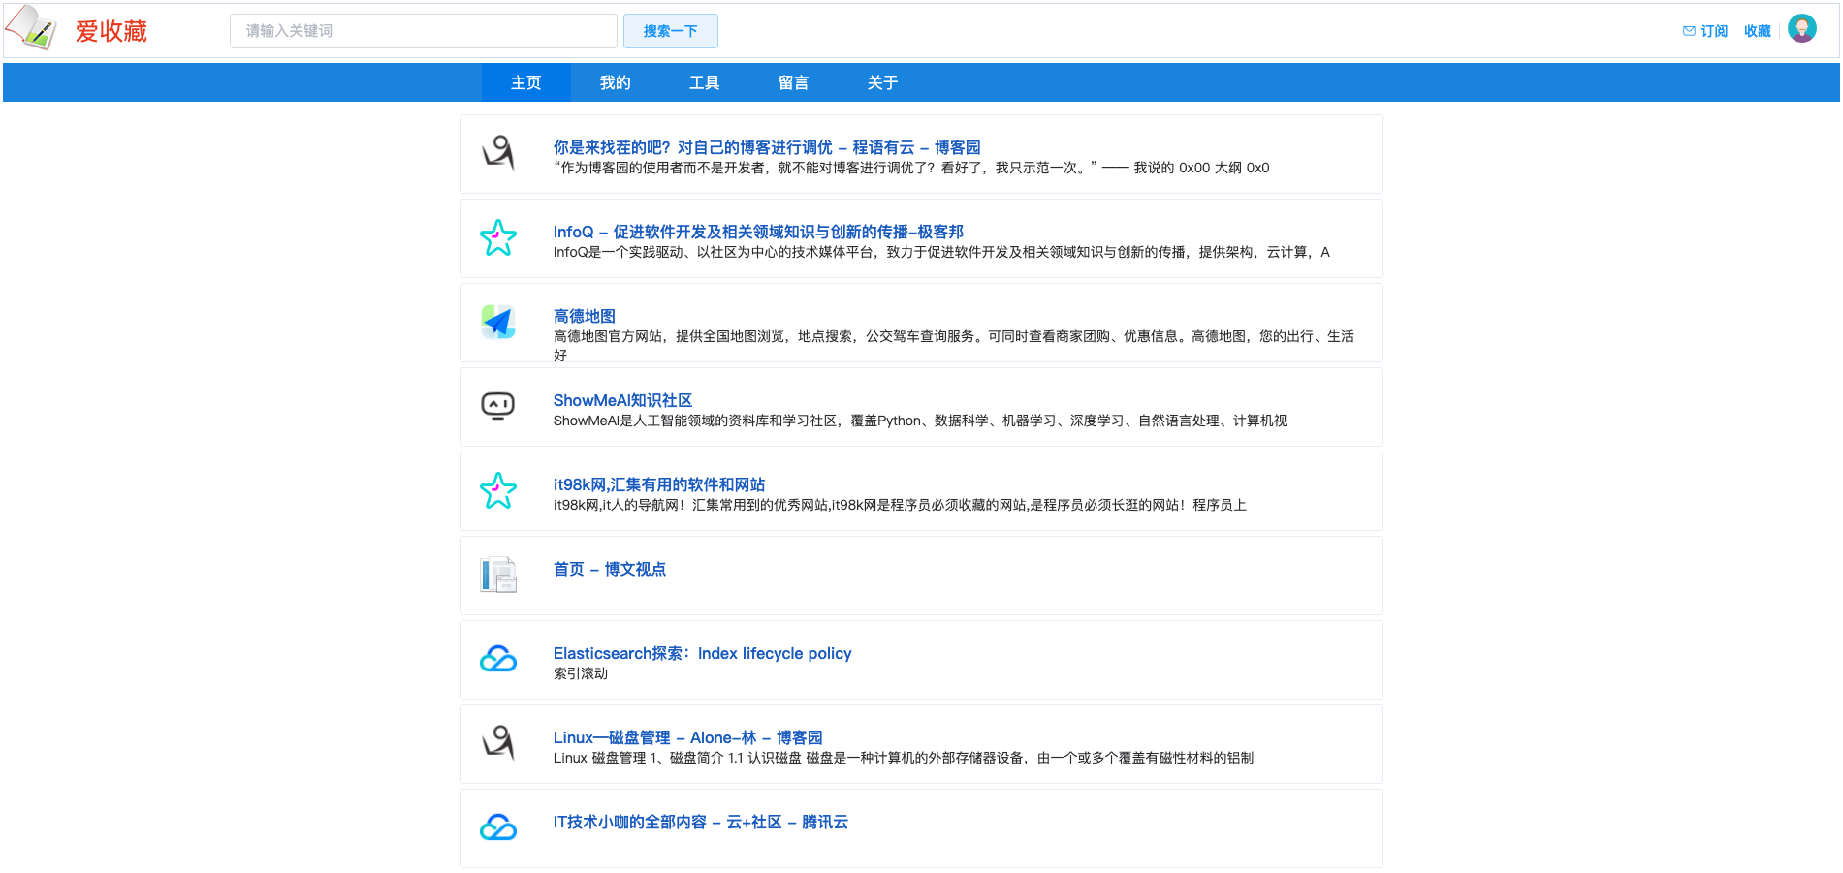Click the description "it98k网,it人的导航网"
The image size is (1843, 873).
(900, 505)
